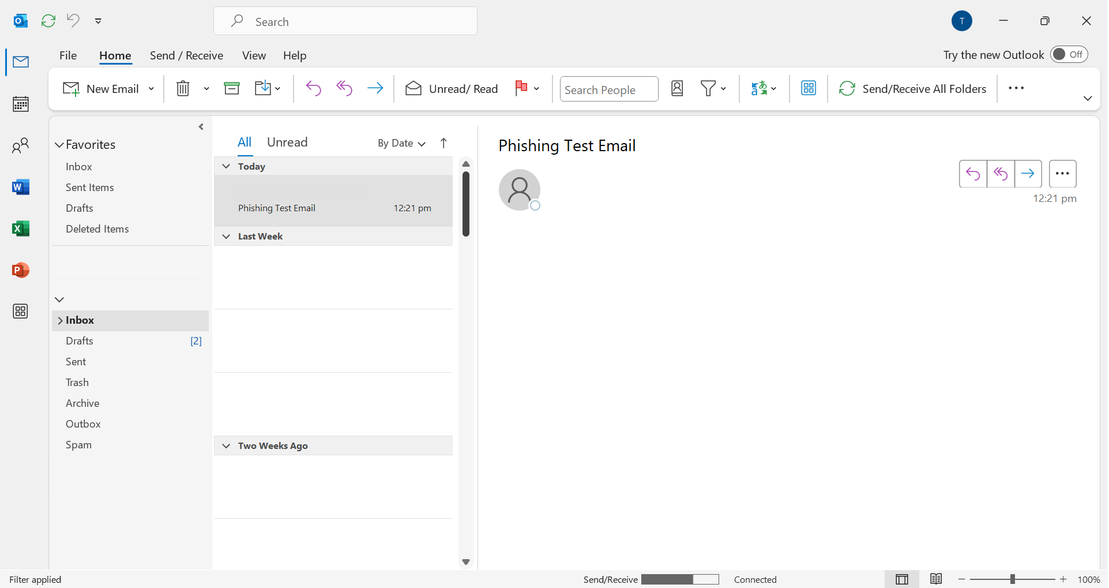Open the Calendar view icon
This screenshot has height=588, width=1109.
(21, 104)
